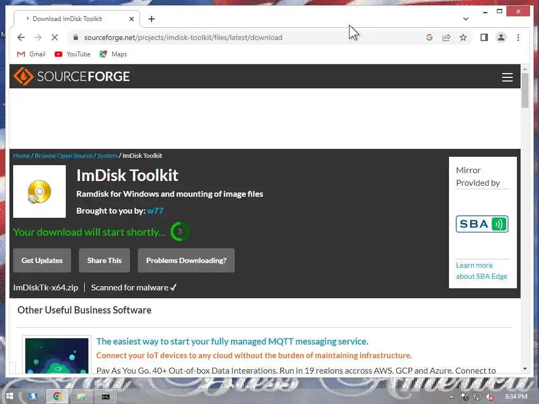Open the Gmail bookmark
539x404 pixels.
(31, 54)
